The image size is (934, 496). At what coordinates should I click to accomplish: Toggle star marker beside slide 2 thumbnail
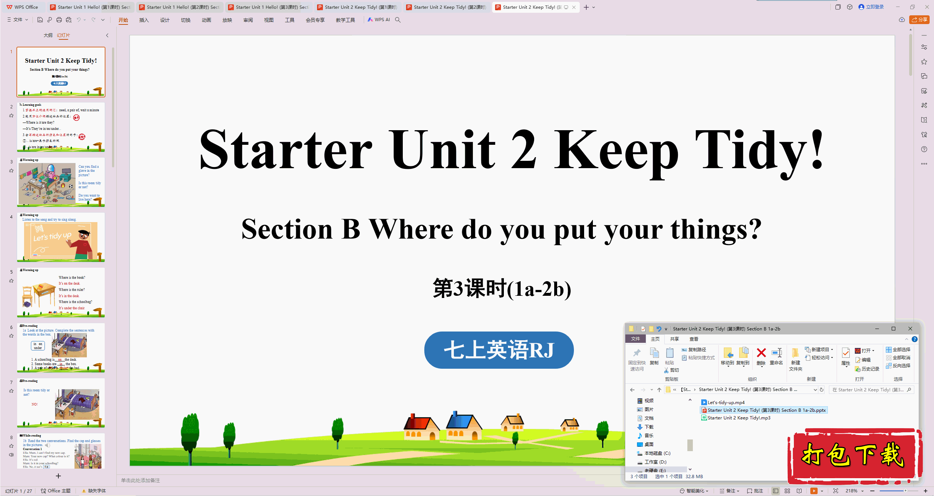[x=11, y=116]
